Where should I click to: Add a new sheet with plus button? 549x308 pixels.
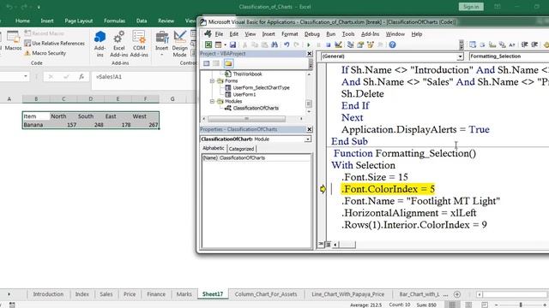pyautogui.click(x=457, y=294)
